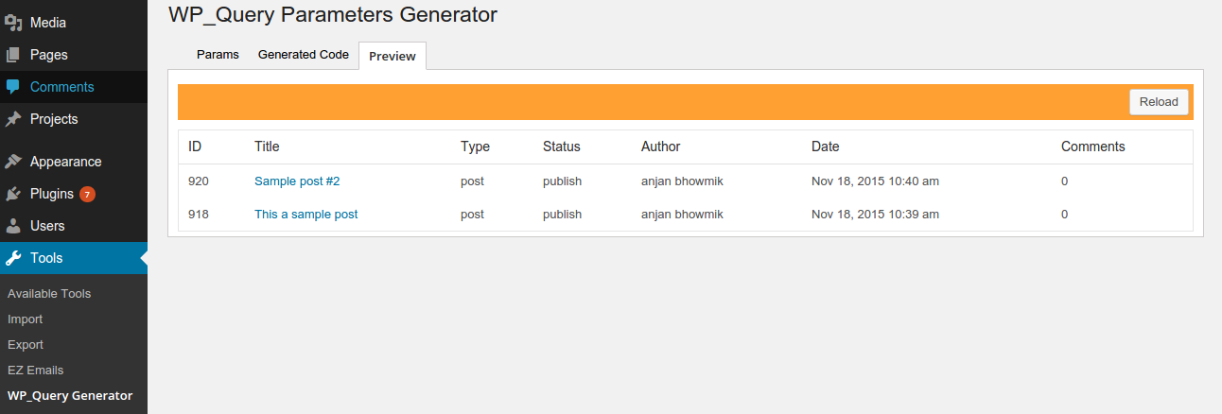
Task: Open the Generated Code tab
Action: pos(304,55)
